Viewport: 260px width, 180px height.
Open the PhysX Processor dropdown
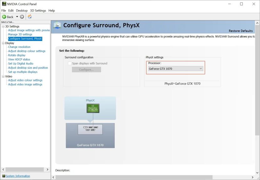click(x=176, y=69)
